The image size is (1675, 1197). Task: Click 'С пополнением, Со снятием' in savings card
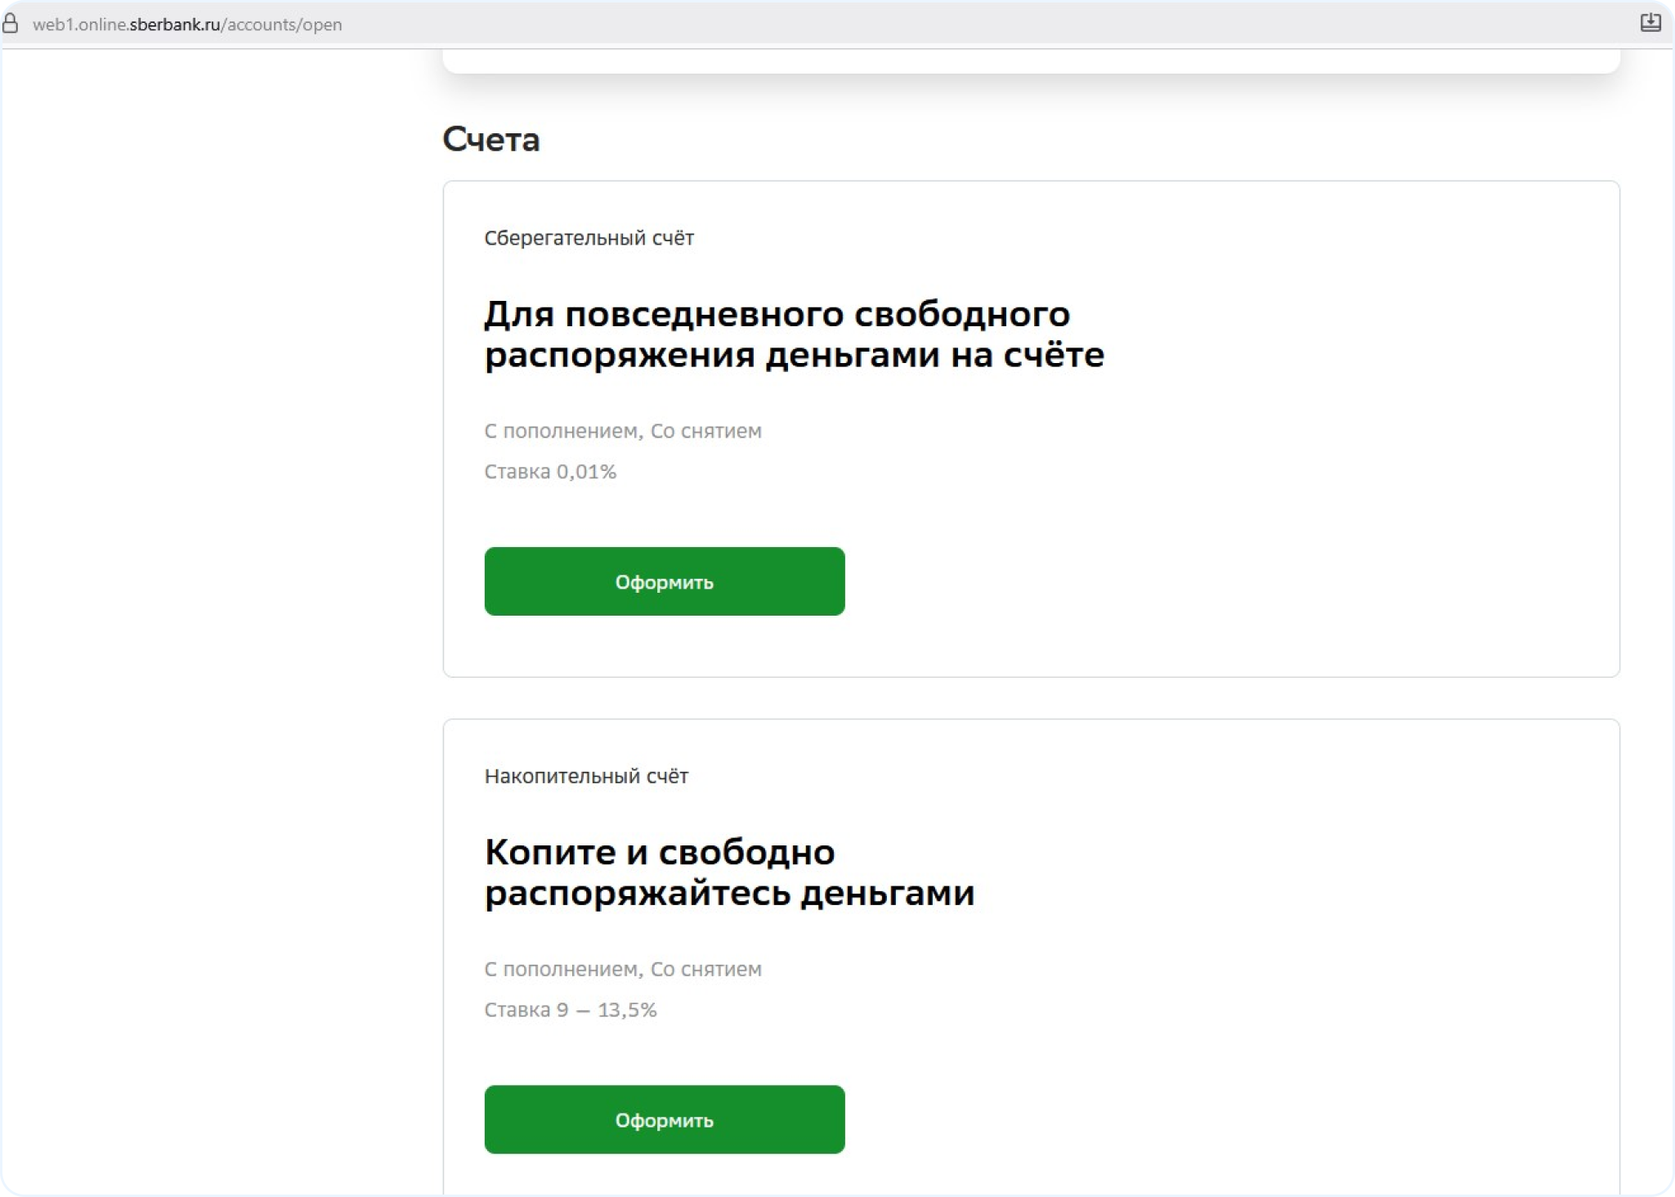click(x=623, y=431)
